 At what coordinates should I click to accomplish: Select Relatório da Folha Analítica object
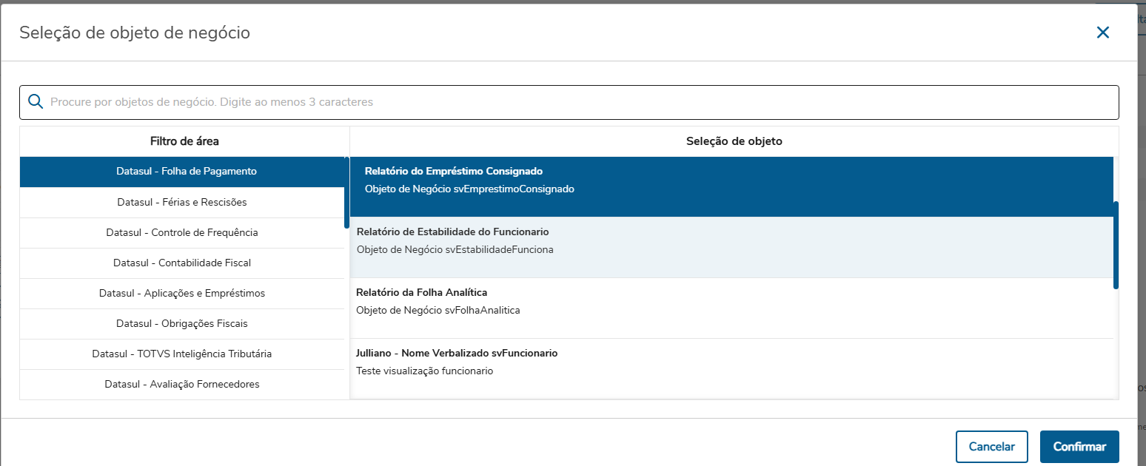pos(730,302)
